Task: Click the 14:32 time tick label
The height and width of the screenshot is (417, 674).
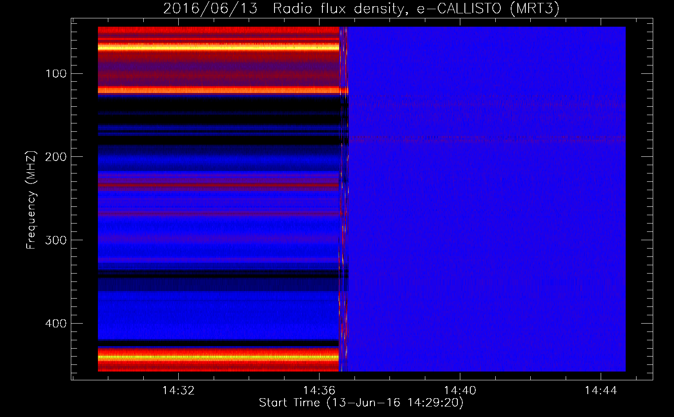Action: [178, 391]
